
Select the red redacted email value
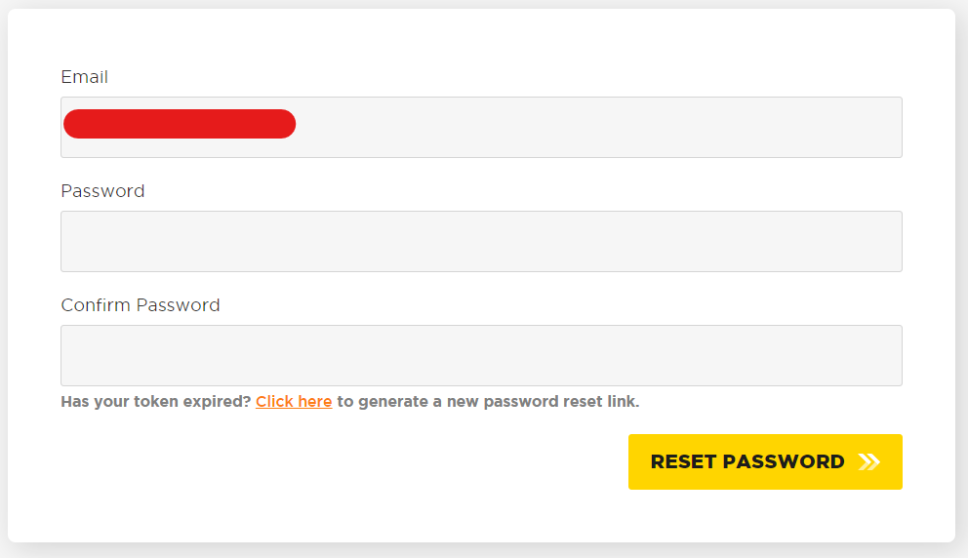tap(180, 124)
